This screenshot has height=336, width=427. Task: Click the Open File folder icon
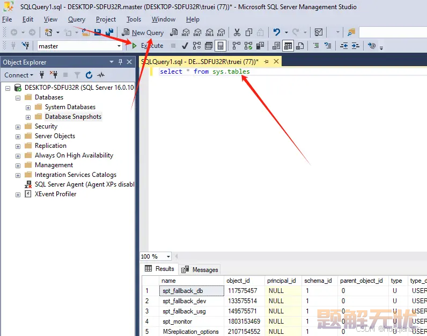point(86,32)
